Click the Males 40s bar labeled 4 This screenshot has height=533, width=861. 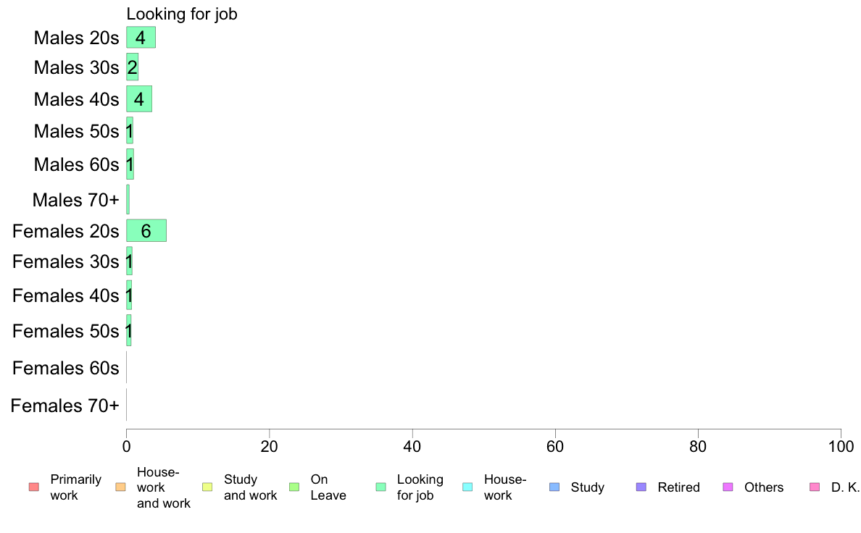coord(139,98)
